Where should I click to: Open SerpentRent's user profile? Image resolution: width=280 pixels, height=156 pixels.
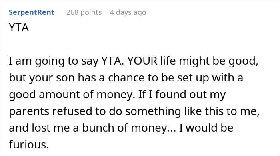coord(32,12)
